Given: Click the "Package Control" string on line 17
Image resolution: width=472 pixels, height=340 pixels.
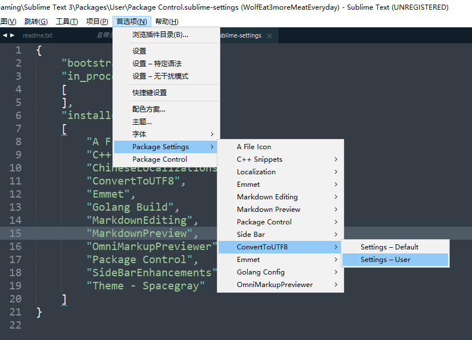Looking at the screenshot, I should point(139,260).
